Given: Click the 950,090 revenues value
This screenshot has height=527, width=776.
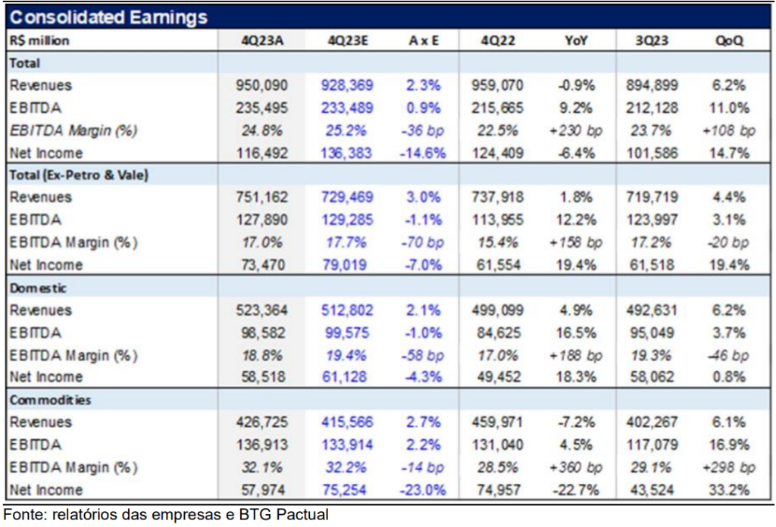Looking at the screenshot, I should [x=261, y=86].
